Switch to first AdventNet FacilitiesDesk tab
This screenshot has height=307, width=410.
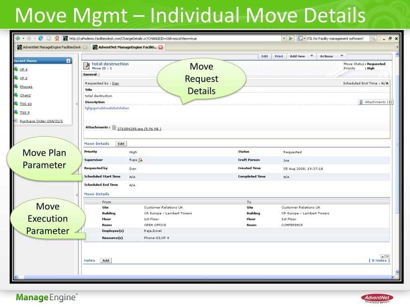52,47
